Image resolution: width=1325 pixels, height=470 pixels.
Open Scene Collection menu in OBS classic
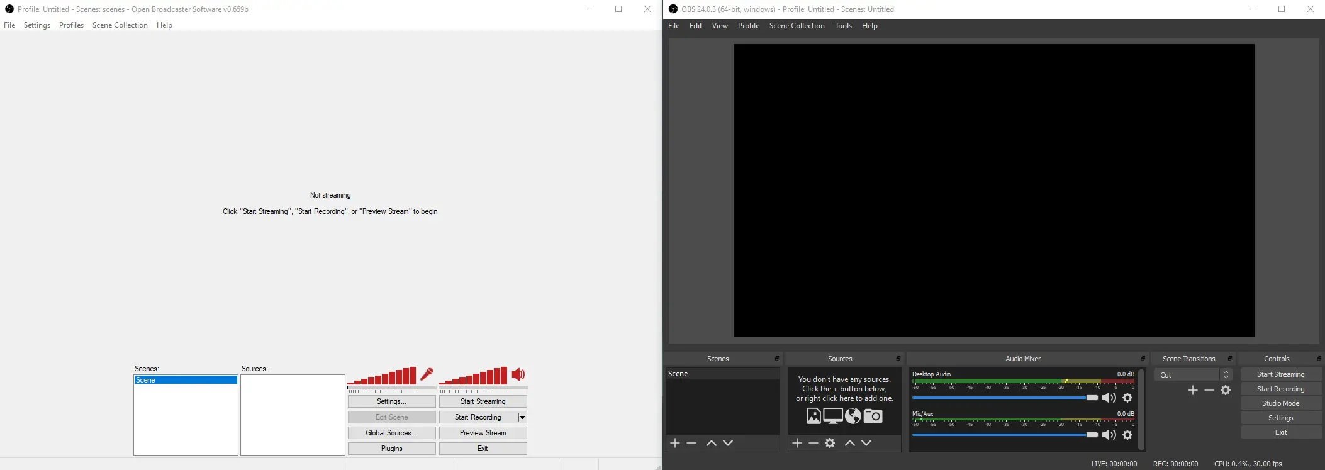(120, 25)
